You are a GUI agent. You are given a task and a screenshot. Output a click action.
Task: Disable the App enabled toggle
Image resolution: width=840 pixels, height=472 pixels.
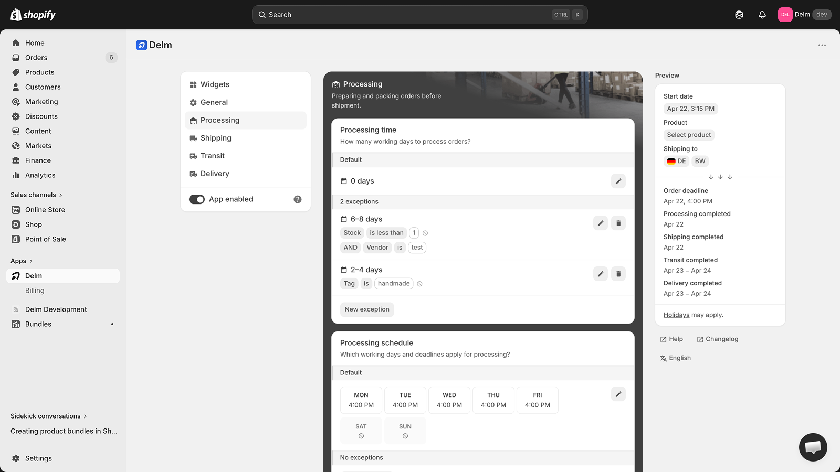click(197, 199)
